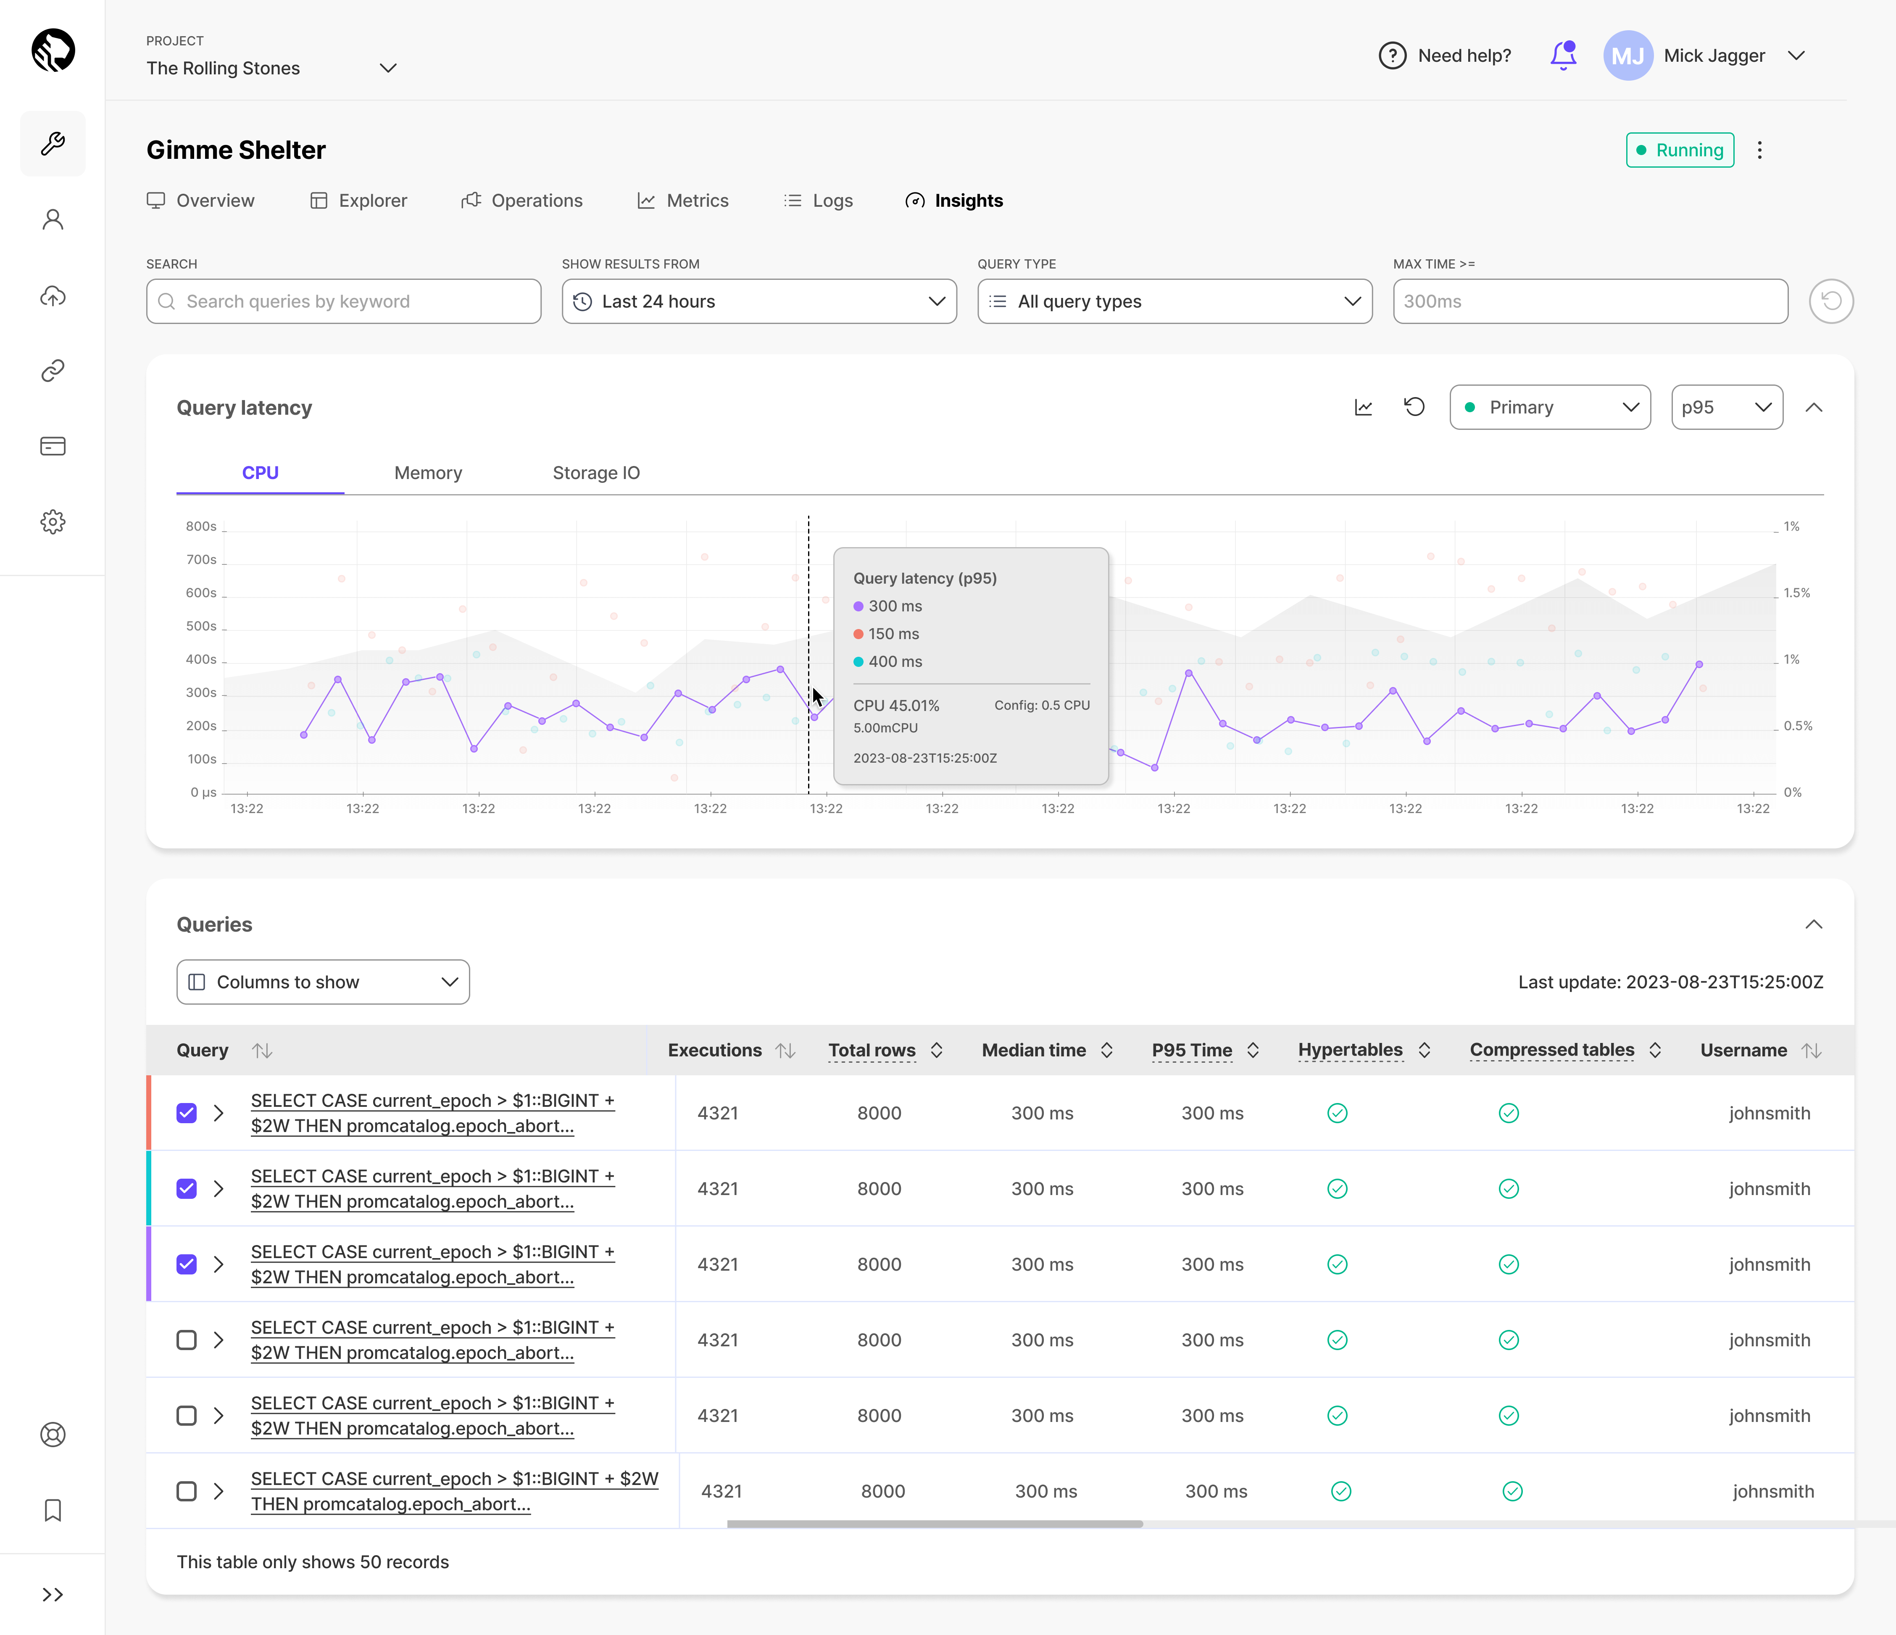The image size is (1896, 1635).
Task: Open the wrench services icon in sidebar
Action: 53,144
